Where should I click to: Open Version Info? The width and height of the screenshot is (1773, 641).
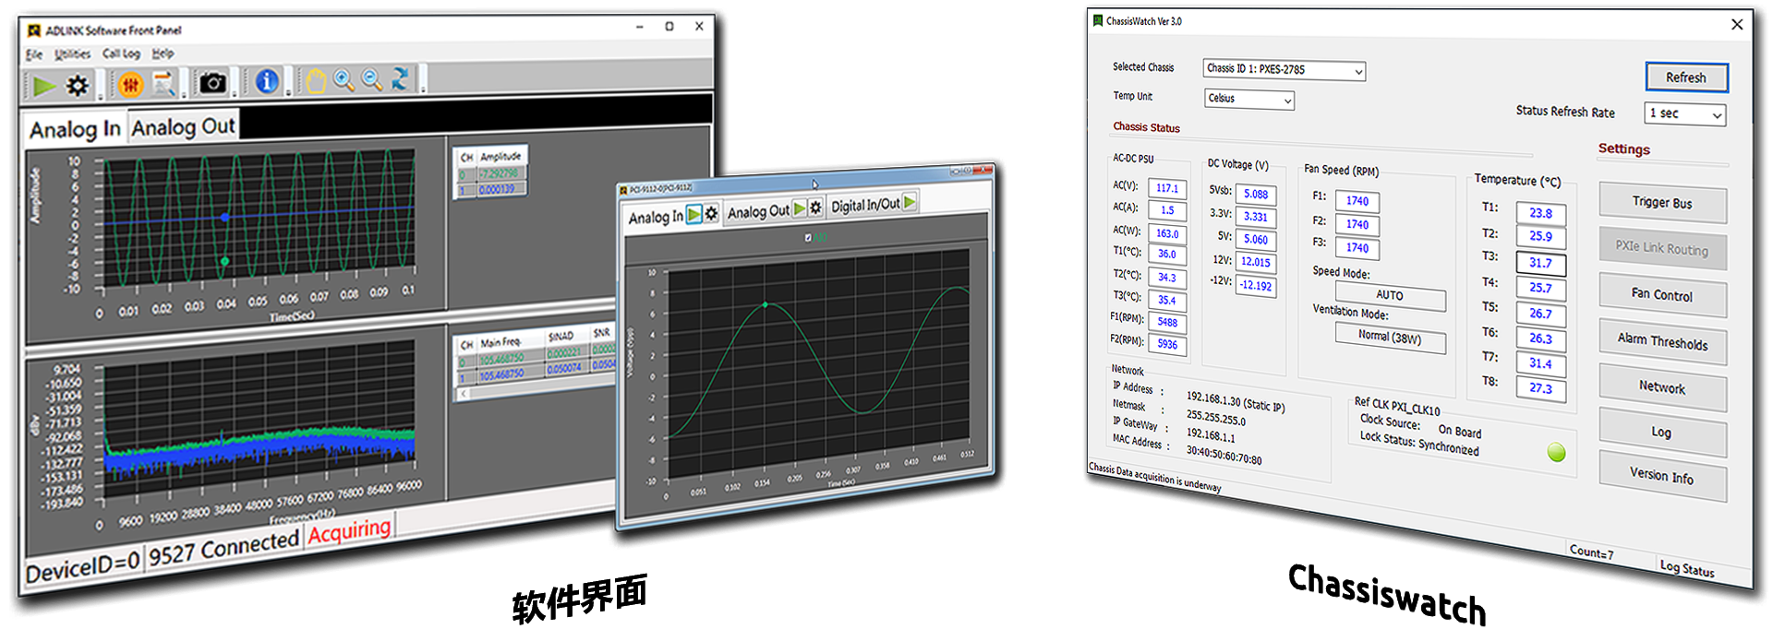pos(1662,476)
